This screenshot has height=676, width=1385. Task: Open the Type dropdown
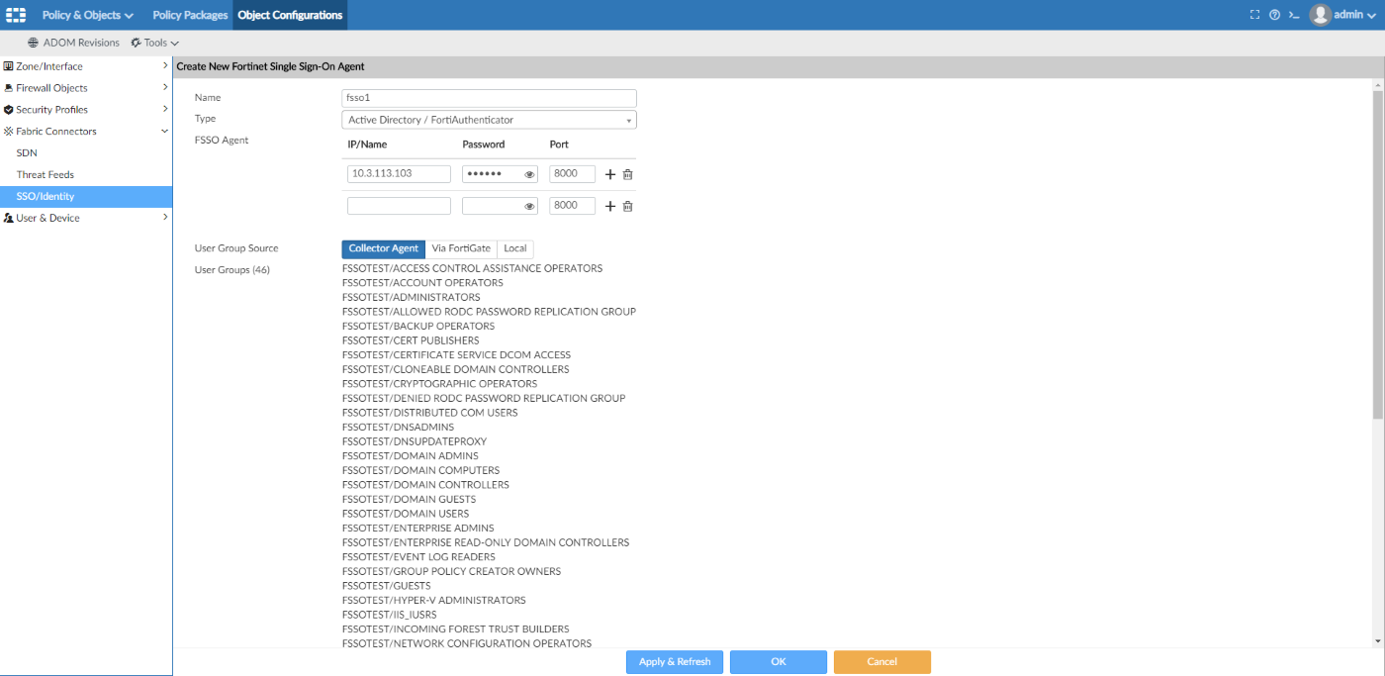(489, 120)
